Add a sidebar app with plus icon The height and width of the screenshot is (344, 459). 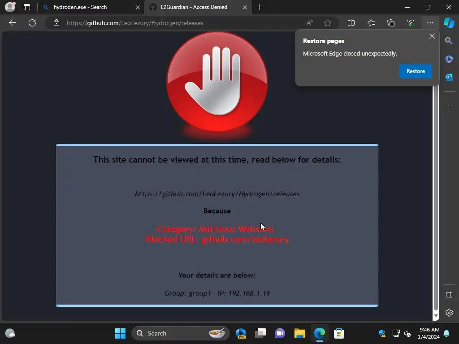449,106
